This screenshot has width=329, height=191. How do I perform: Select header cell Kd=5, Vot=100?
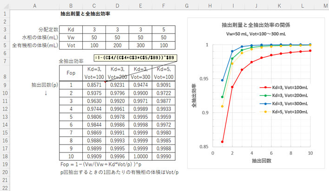[x=164, y=73]
